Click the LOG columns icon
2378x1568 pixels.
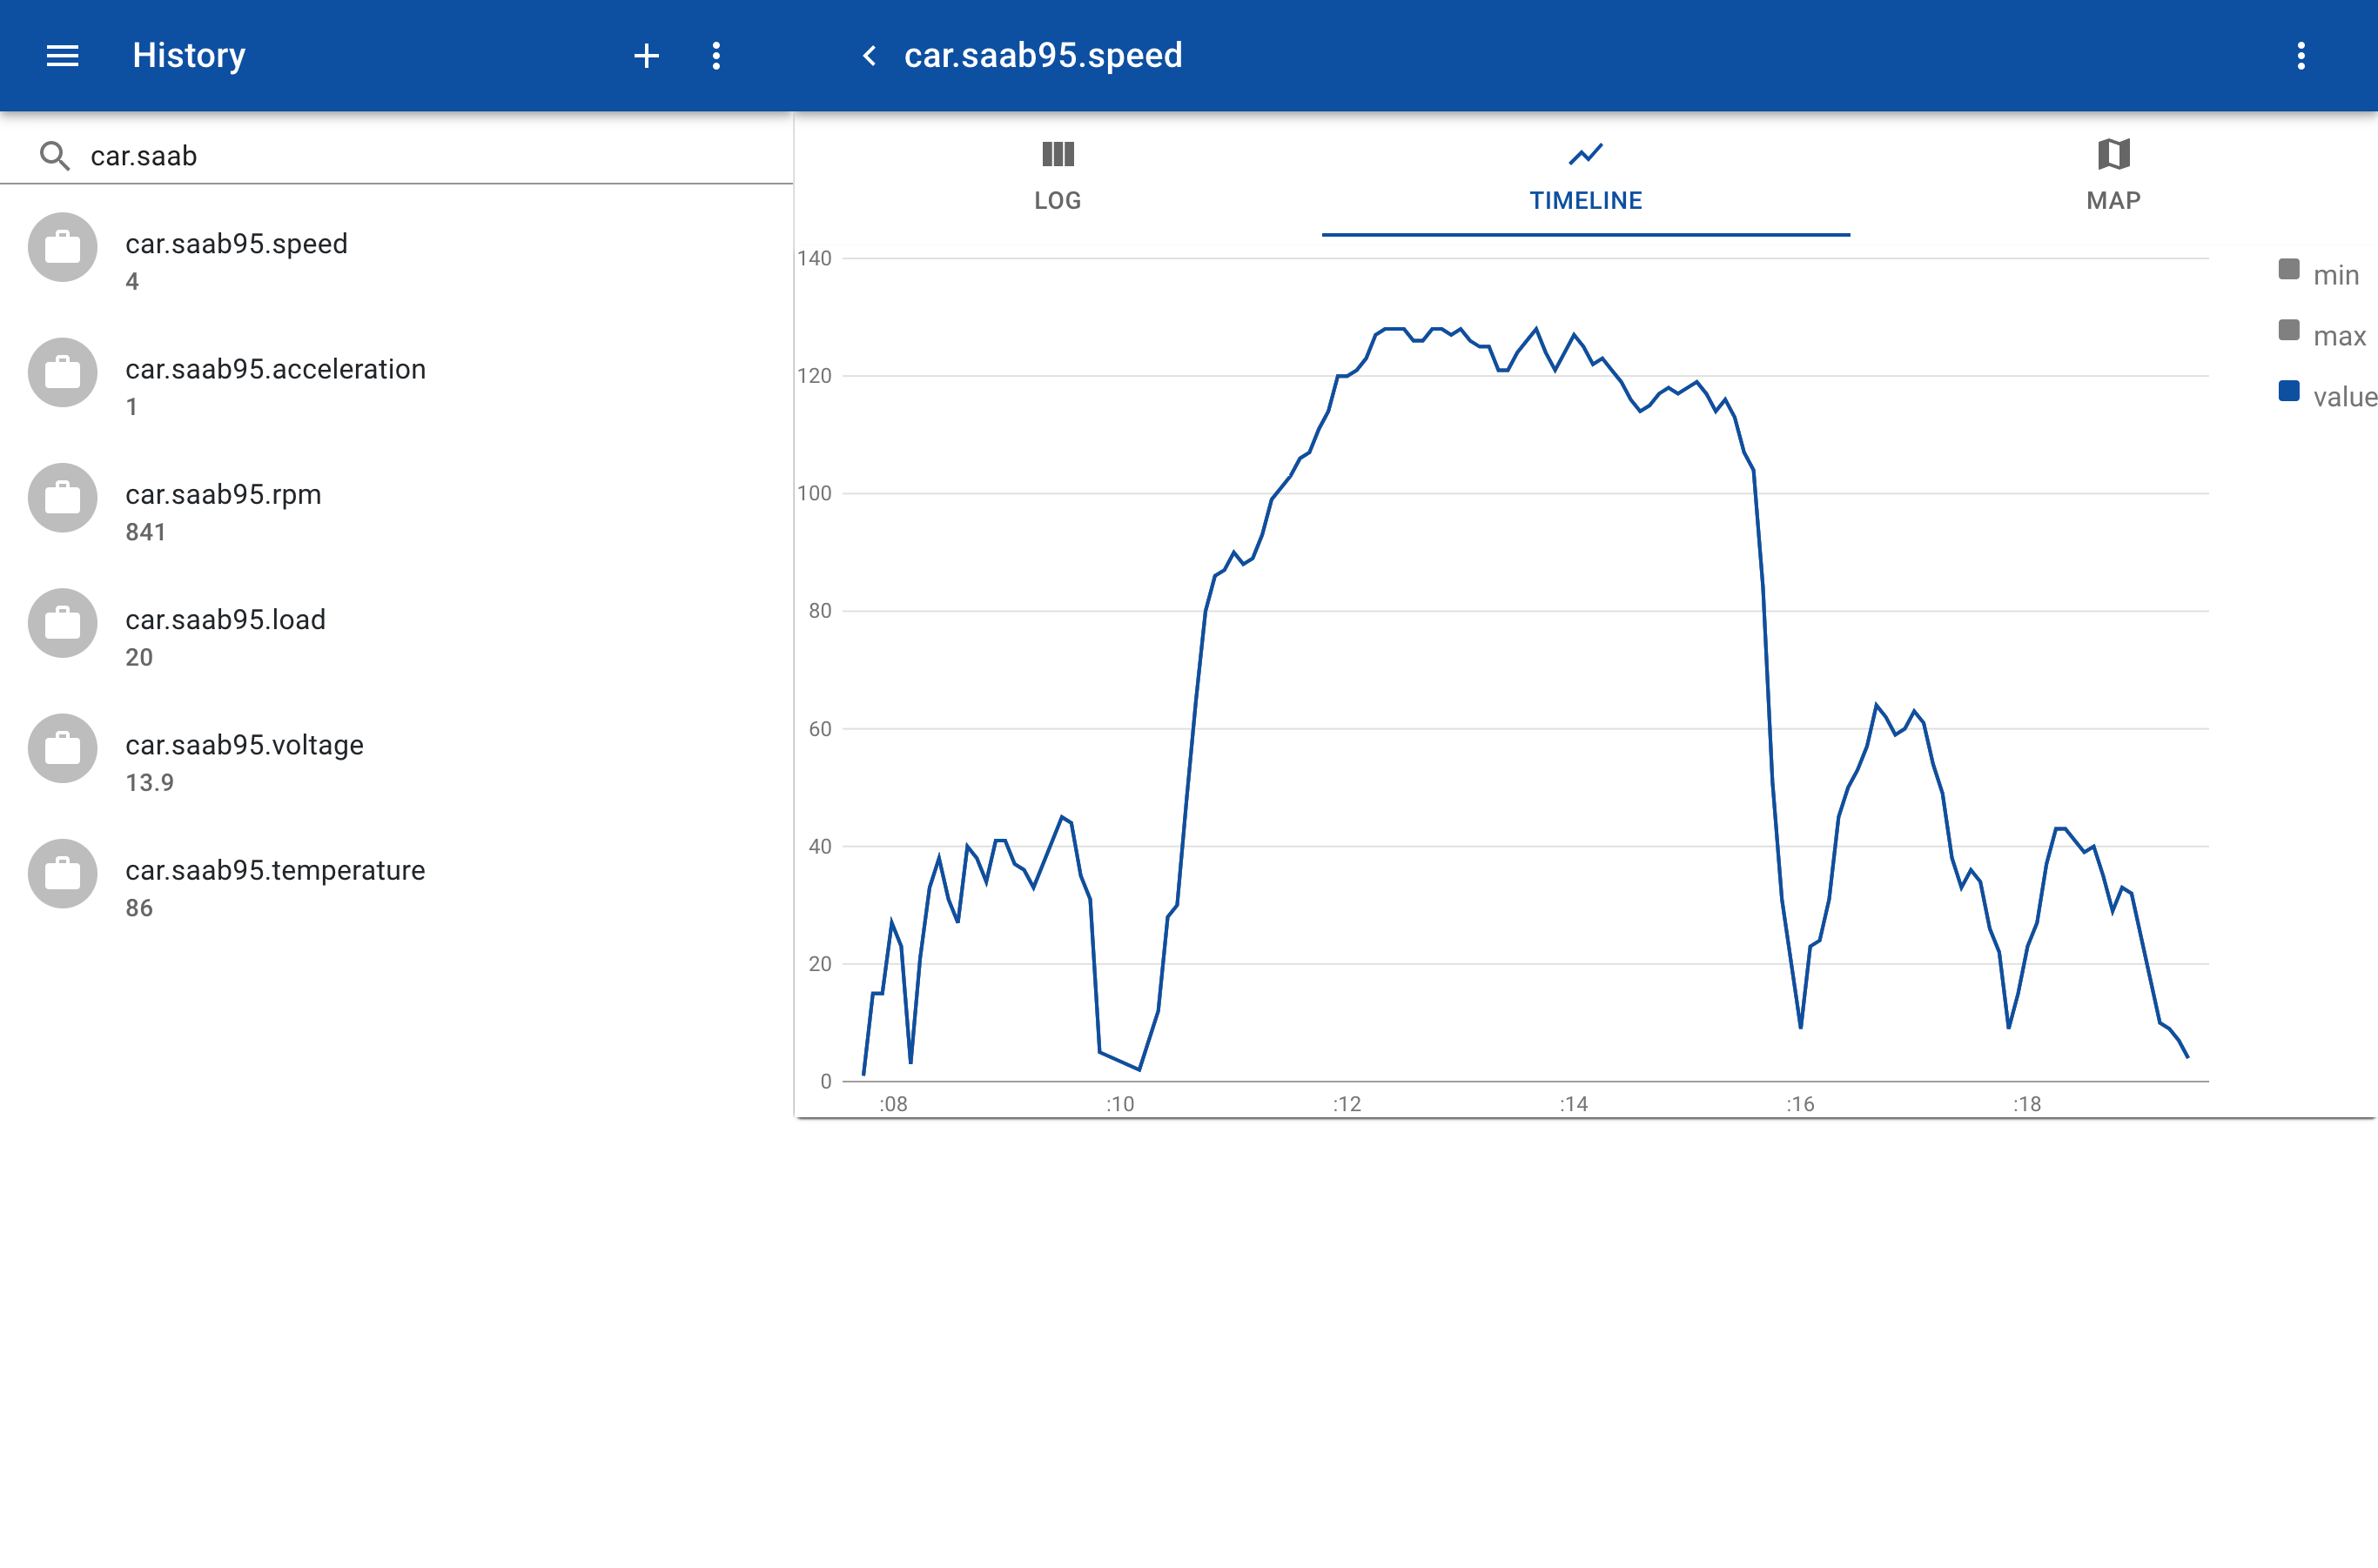1058,154
